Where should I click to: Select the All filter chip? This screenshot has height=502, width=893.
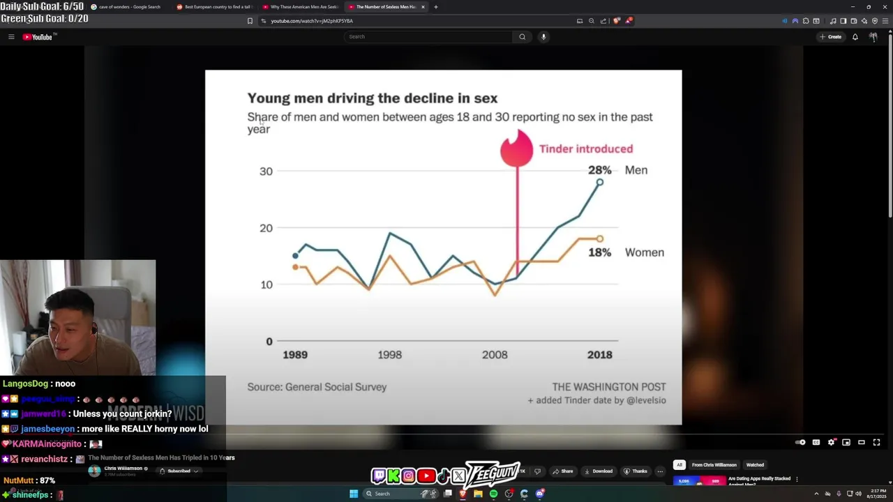pos(679,465)
